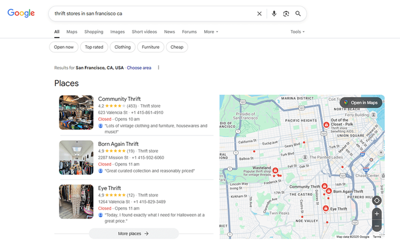Expand the More search categories dropdown
This screenshot has height=246, width=400.
pos(211,32)
